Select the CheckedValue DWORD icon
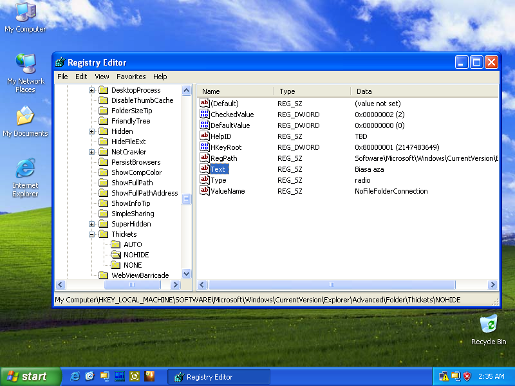This screenshot has height=386, width=515. coord(204,115)
